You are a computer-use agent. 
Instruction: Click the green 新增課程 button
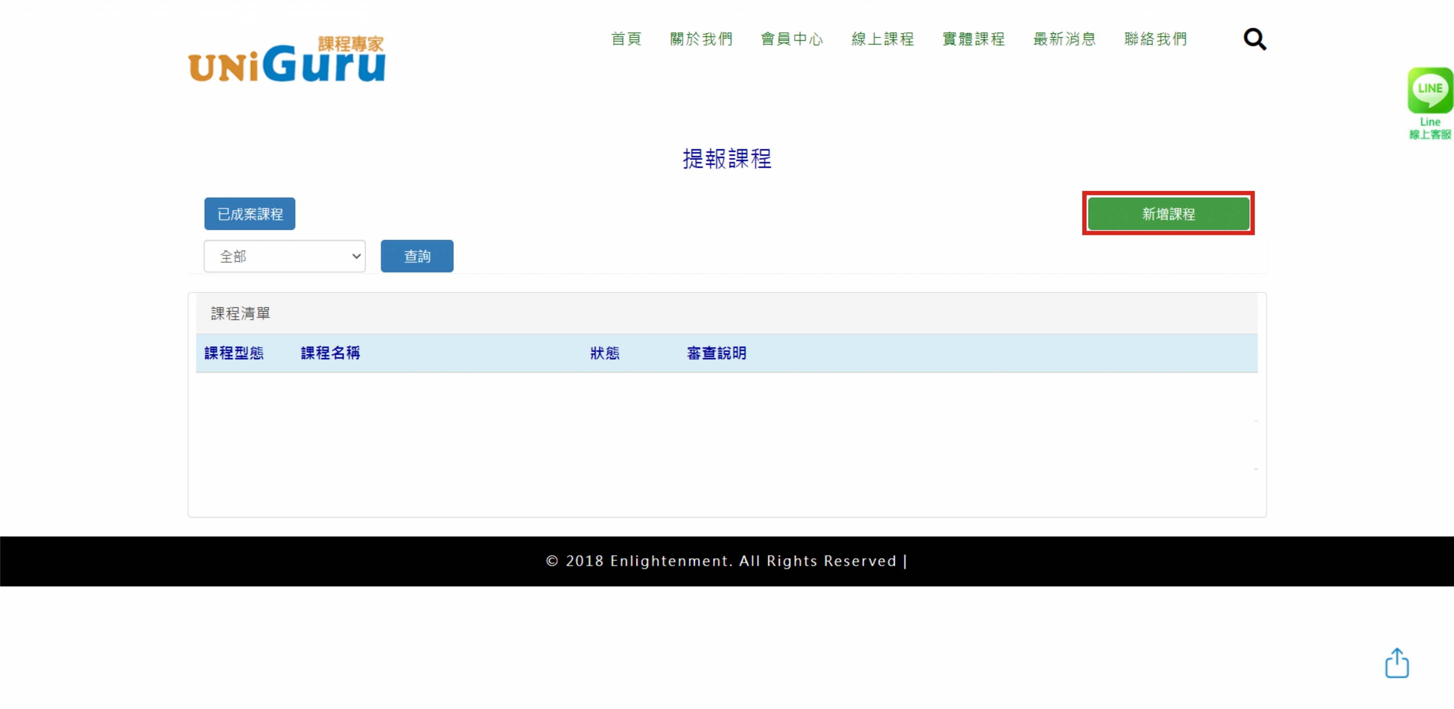[x=1169, y=214]
